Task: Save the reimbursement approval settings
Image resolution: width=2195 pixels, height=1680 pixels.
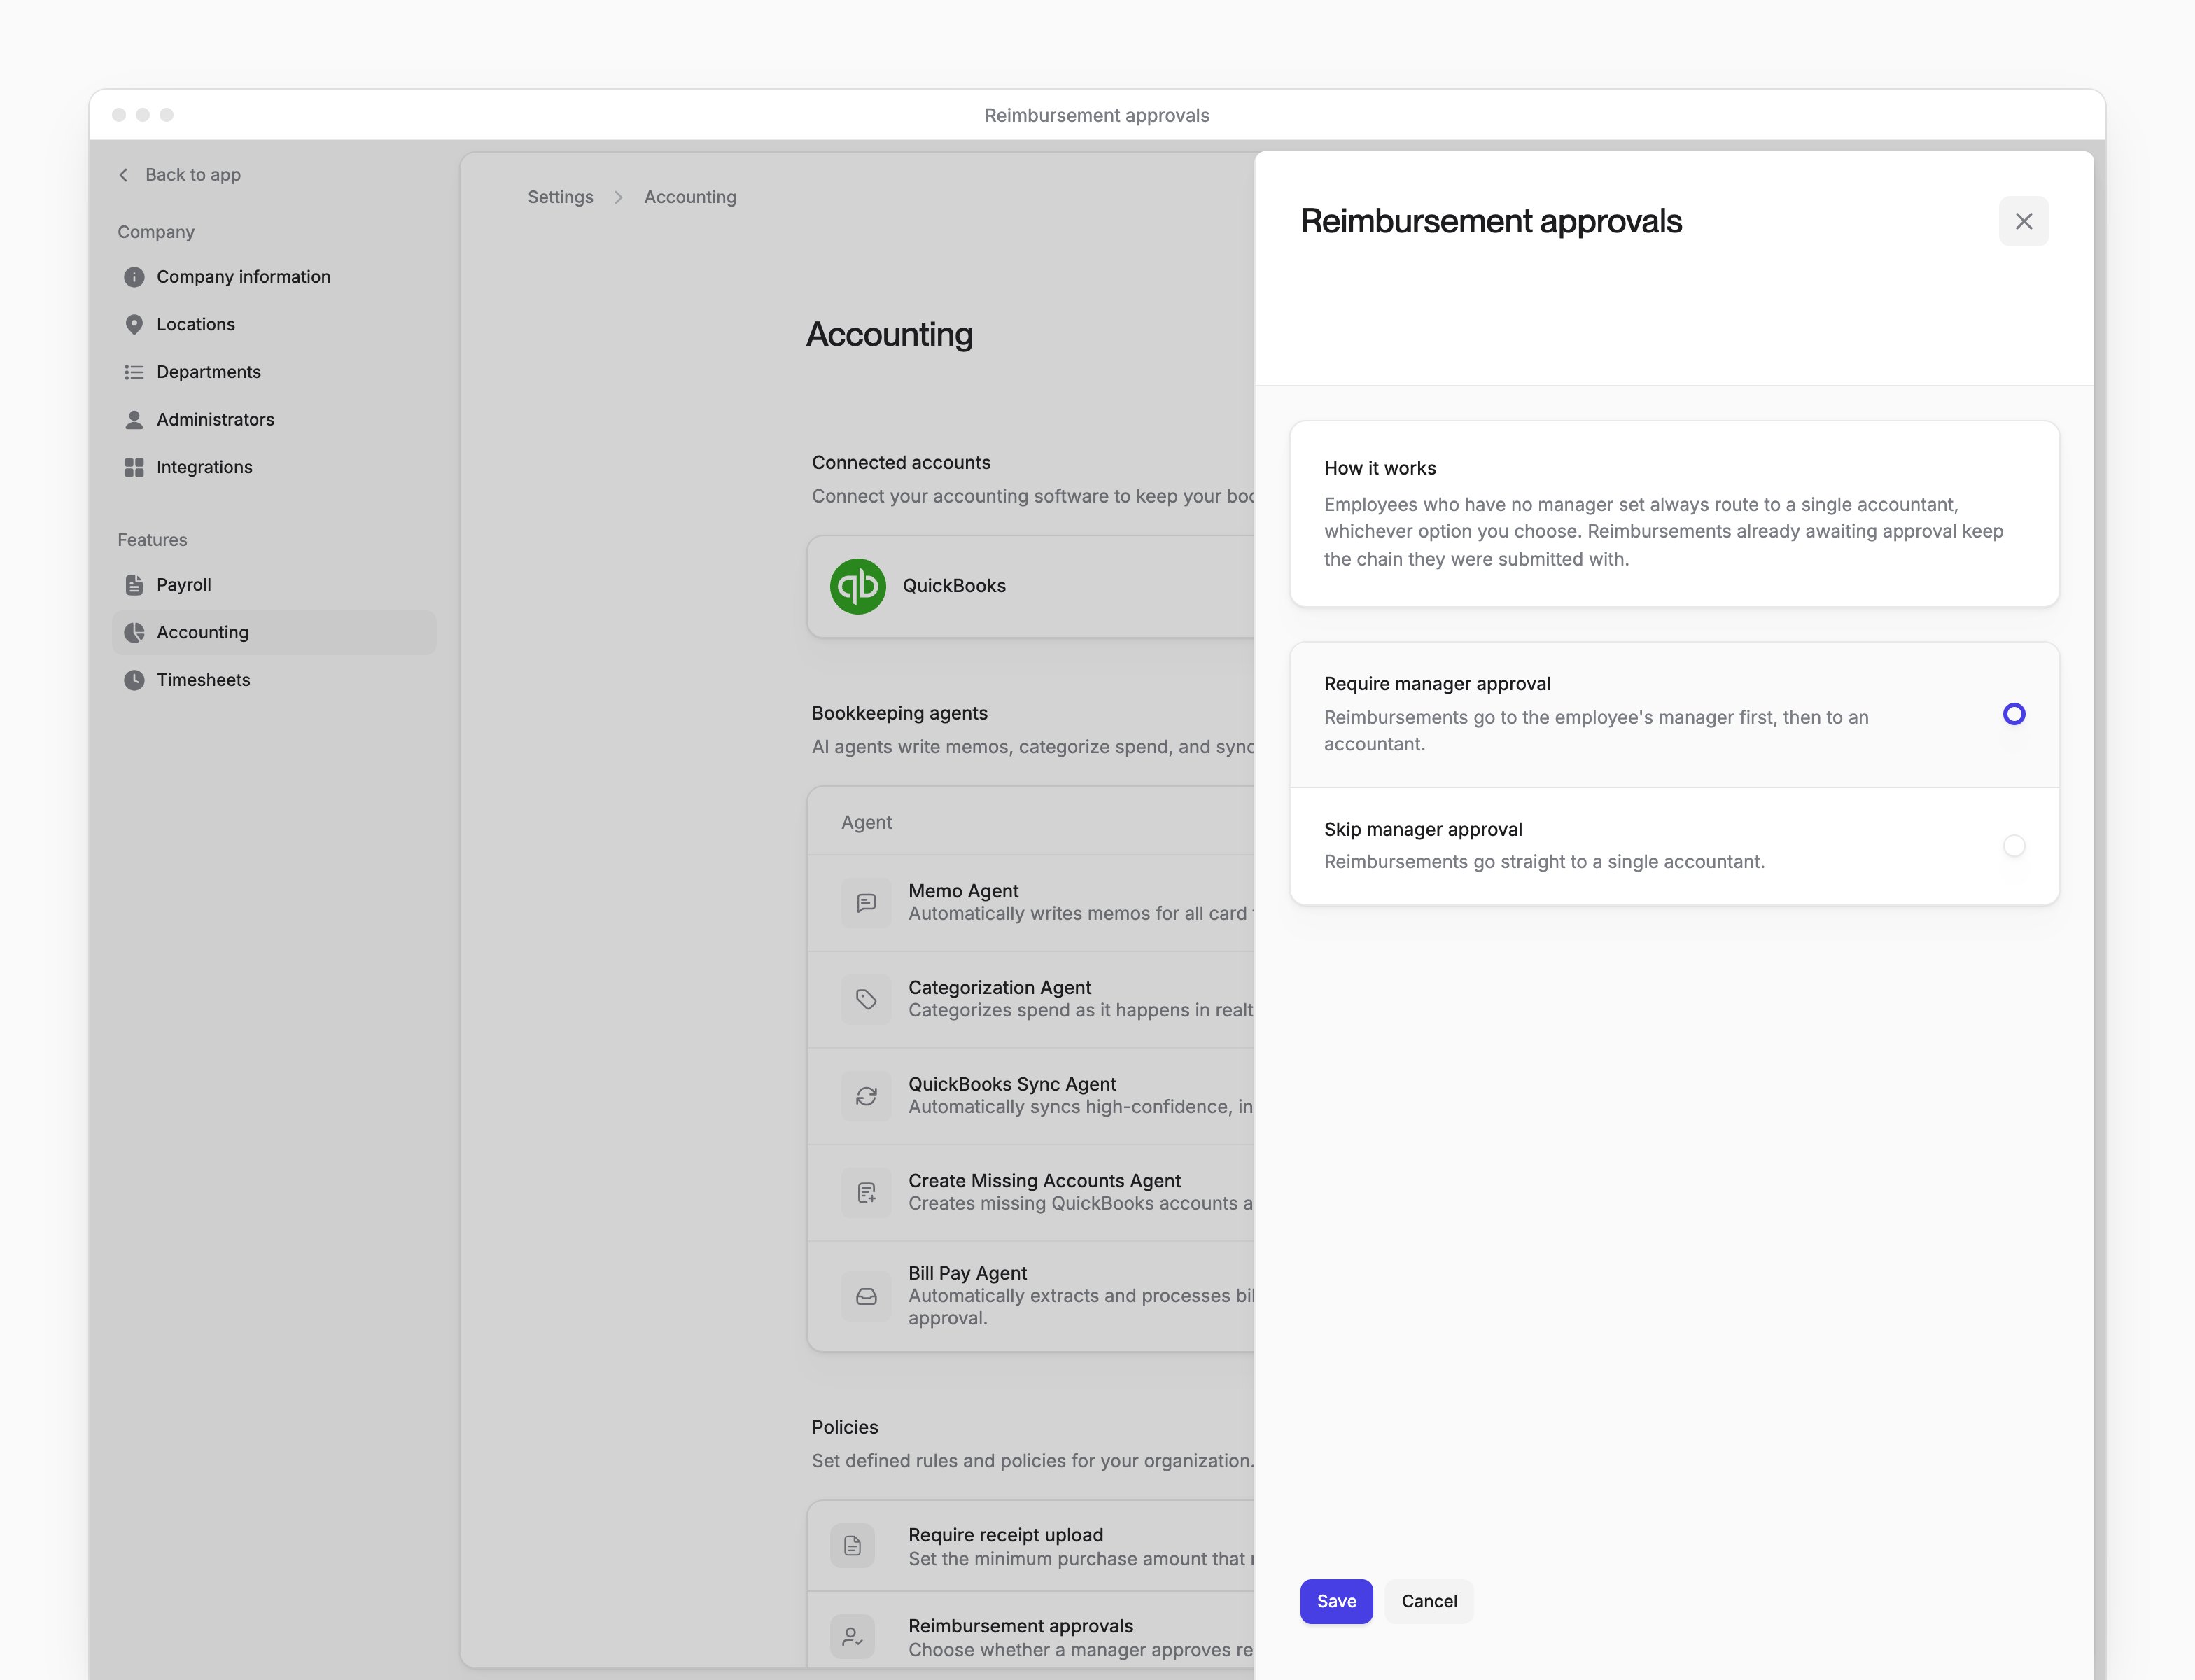Action: click(x=1336, y=1601)
